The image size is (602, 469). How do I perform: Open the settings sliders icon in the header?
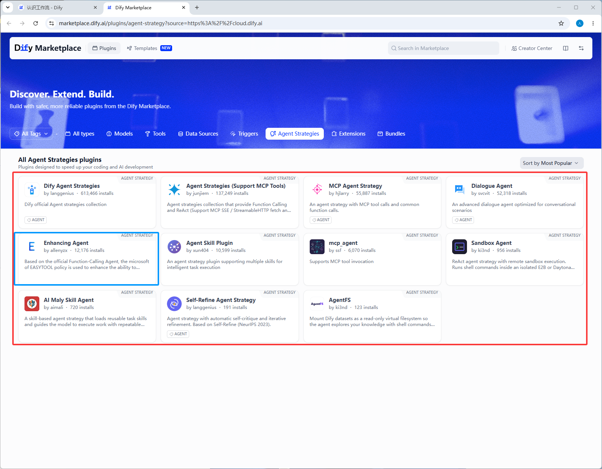pos(581,48)
